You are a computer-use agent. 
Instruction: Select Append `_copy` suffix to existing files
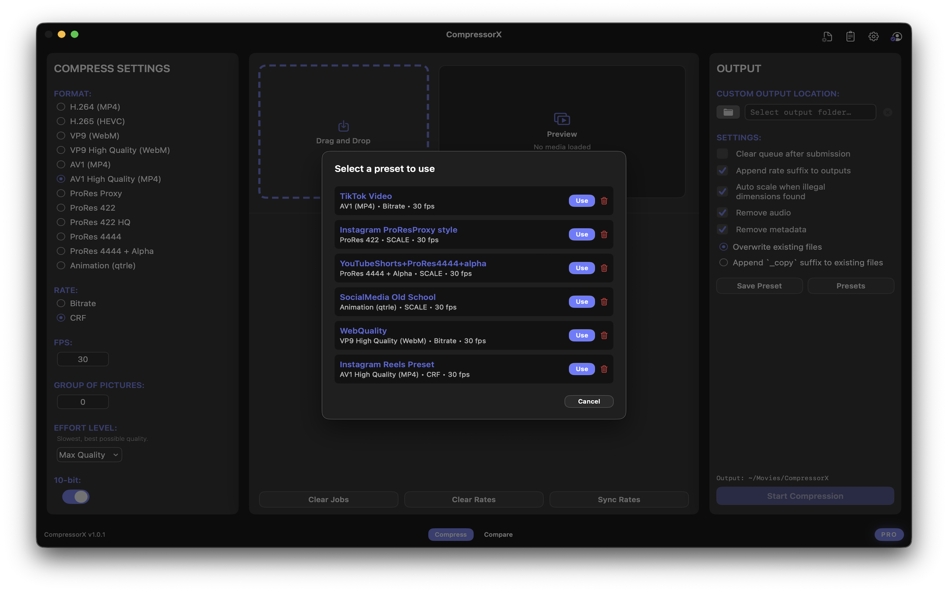click(x=723, y=262)
